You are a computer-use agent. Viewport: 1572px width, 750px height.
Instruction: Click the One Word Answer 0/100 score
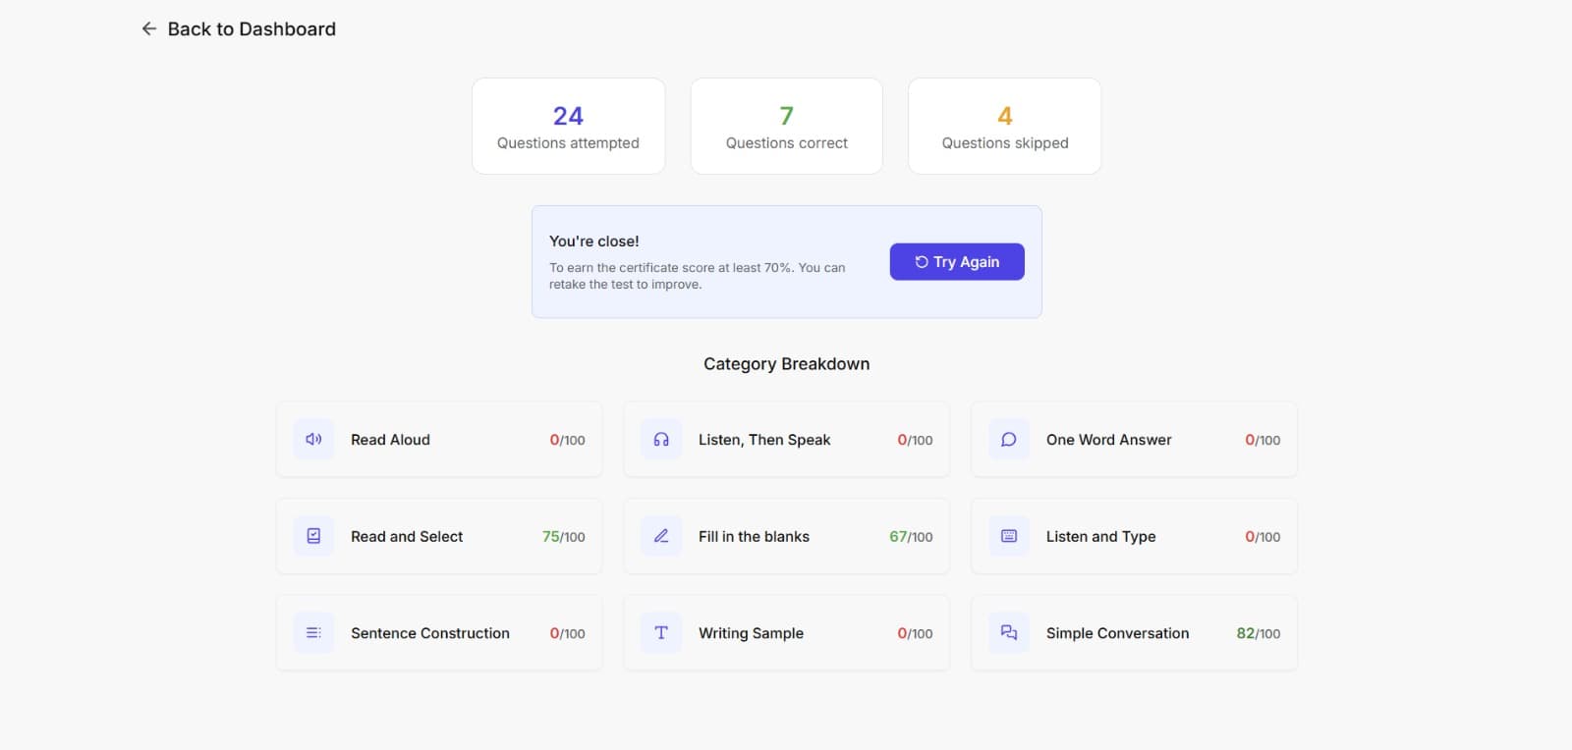pyautogui.click(x=1263, y=440)
